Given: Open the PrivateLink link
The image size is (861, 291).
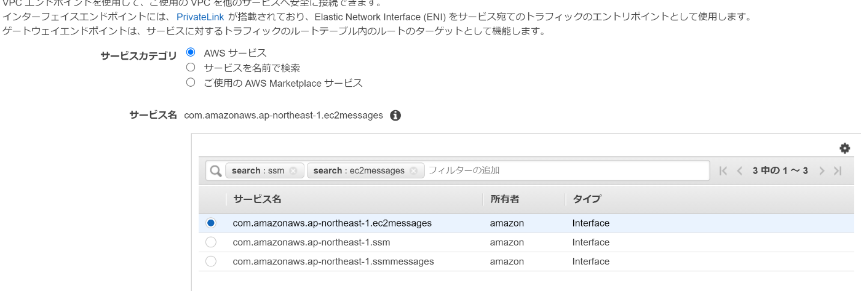Looking at the screenshot, I should pos(200,17).
